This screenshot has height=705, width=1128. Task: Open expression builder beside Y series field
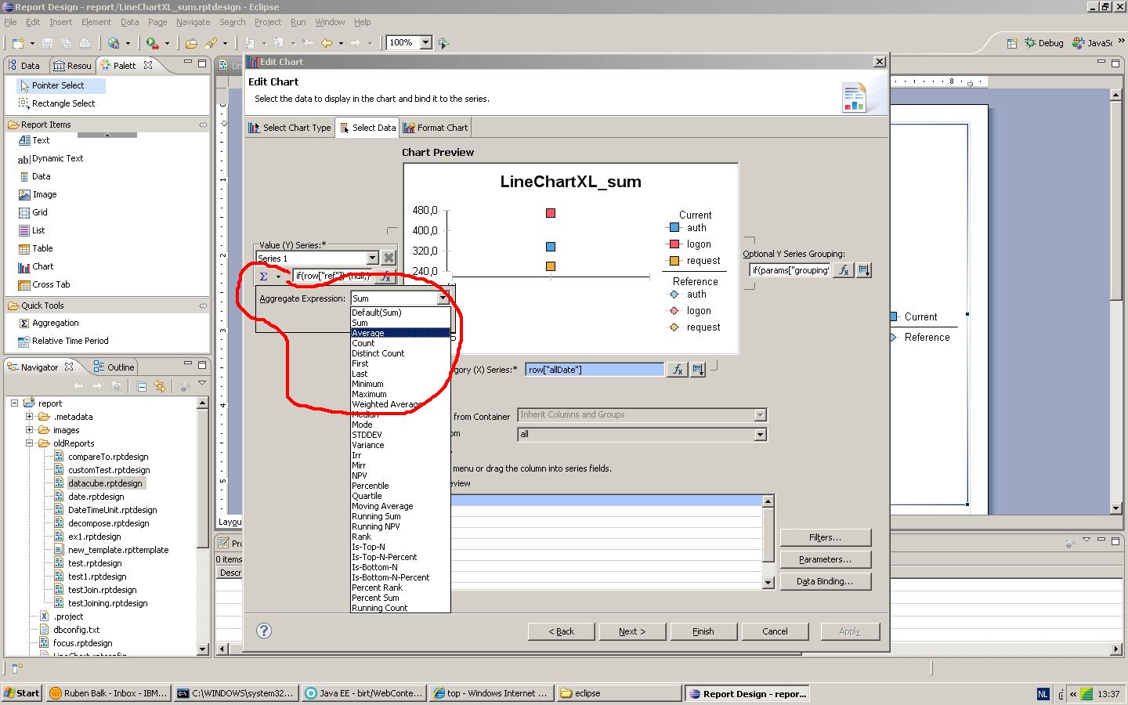(x=385, y=277)
